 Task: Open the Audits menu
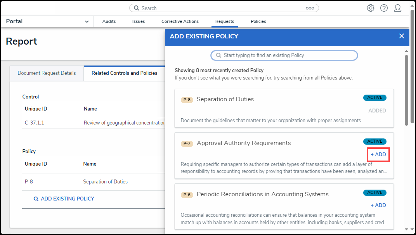(x=109, y=22)
